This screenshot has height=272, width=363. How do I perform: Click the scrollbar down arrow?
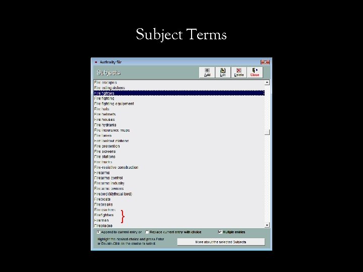tap(267, 225)
